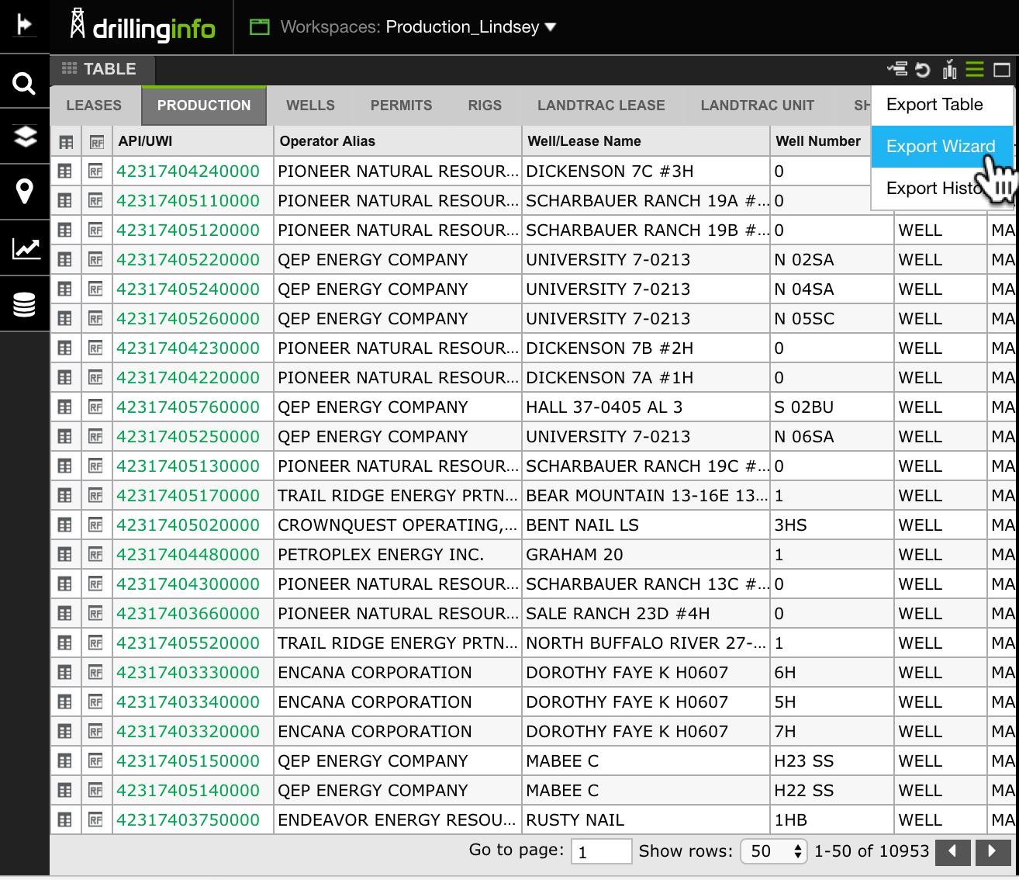This screenshot has width=1019, height=880.
Task: Switch to the WELLS tab
Action: click(310, 106)
